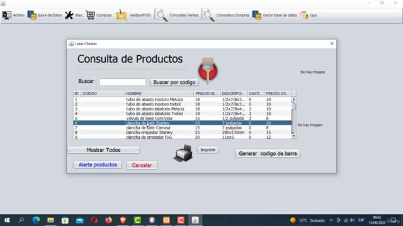403x226 pixels.
Task: Open Mail app from taskbar
Action: pyautogui.click(x=79, y=220)
